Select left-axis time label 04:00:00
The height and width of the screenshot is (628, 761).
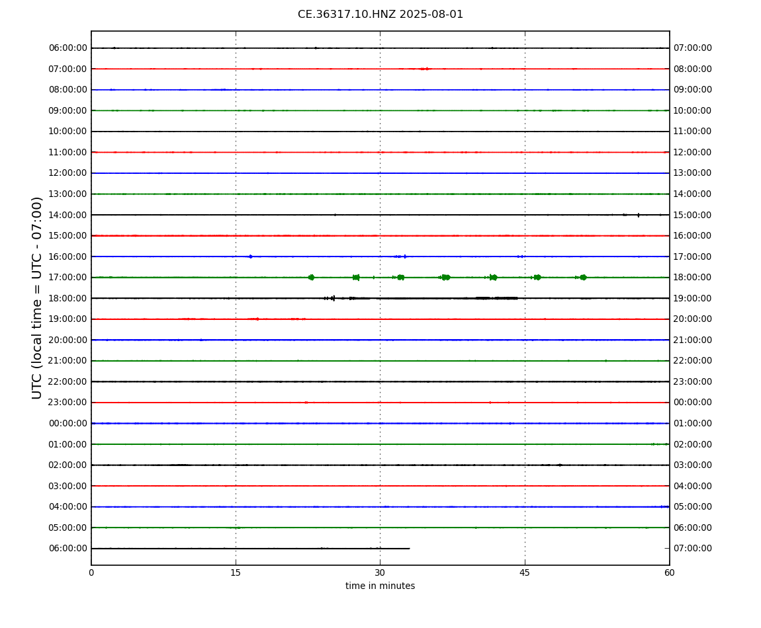(68, 507)
